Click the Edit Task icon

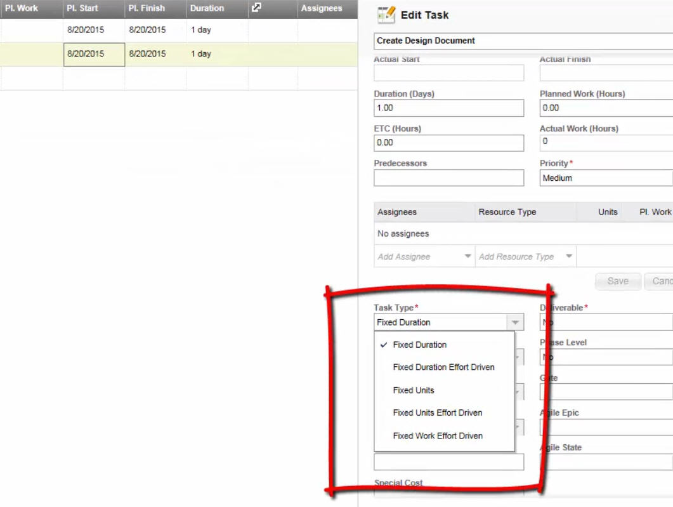pos(386,15)
